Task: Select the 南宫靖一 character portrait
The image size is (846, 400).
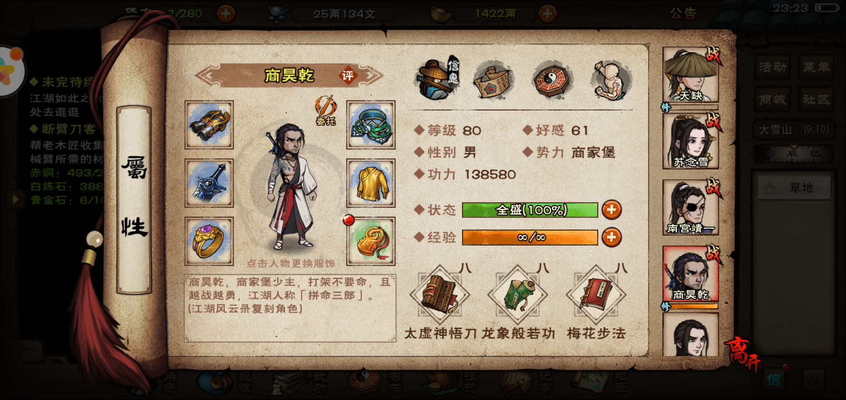Action: (690, 207)
